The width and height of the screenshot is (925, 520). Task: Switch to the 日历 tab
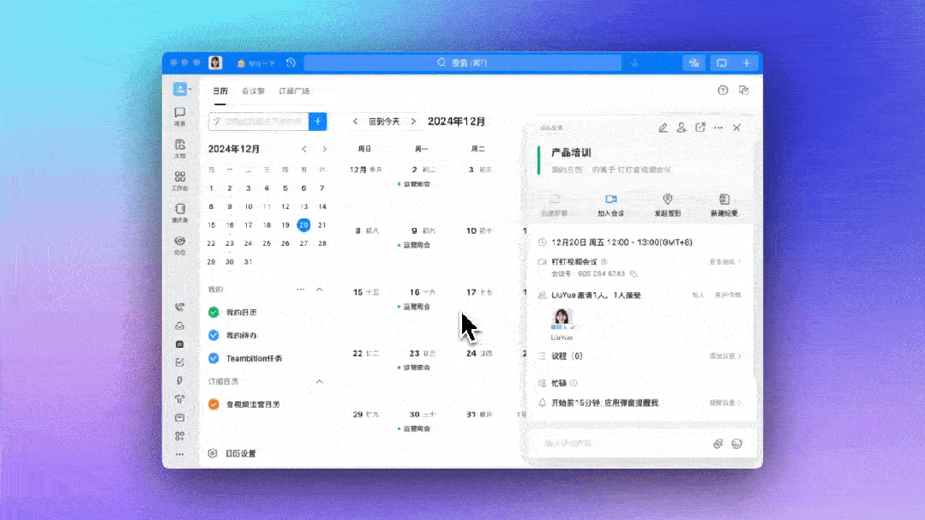click(x=220, y=91)
